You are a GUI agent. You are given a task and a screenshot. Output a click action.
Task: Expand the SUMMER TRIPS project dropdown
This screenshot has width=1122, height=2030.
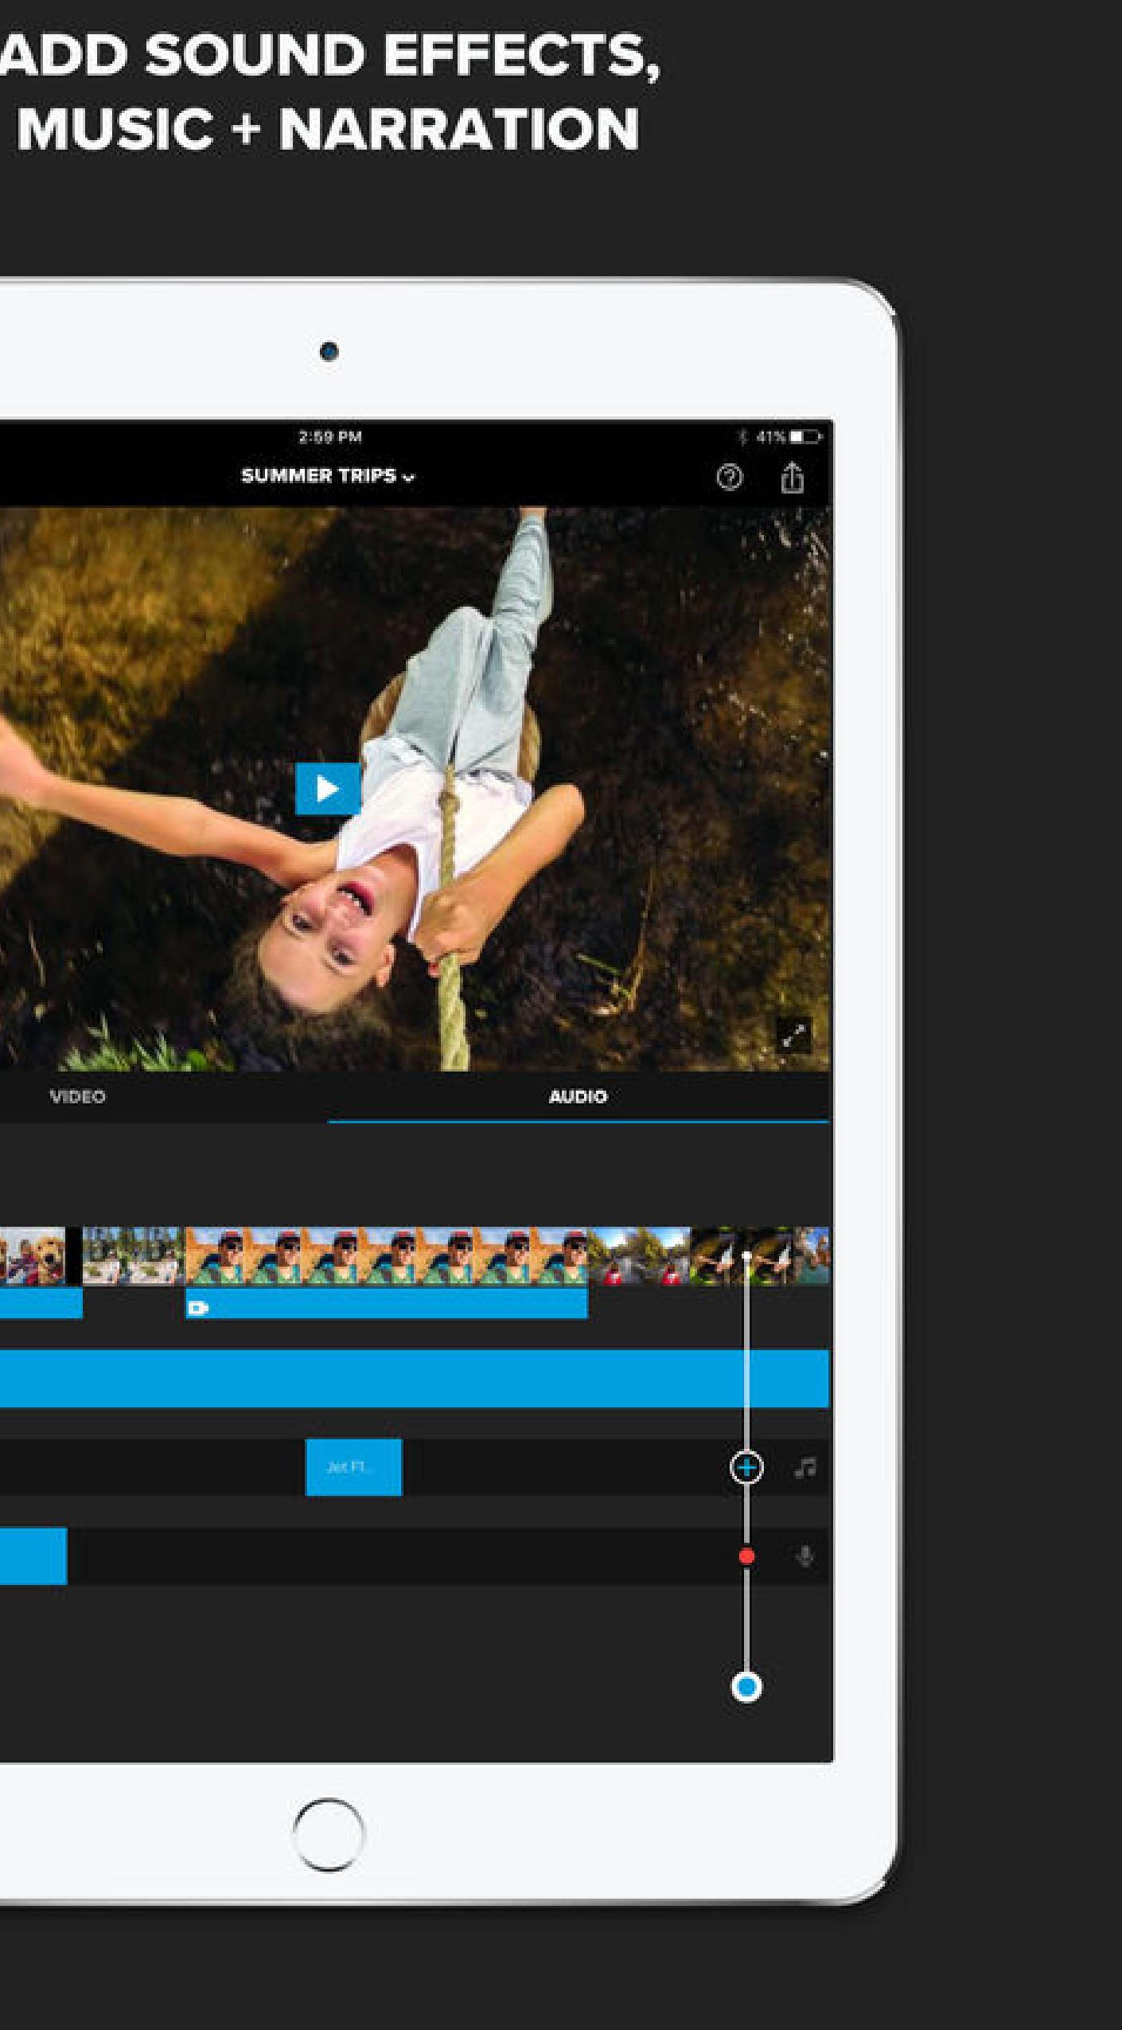coord(328,476)
